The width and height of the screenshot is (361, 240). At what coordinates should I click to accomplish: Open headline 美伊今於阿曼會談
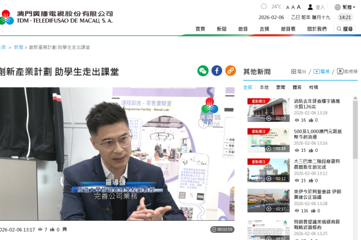coord(317,194)
